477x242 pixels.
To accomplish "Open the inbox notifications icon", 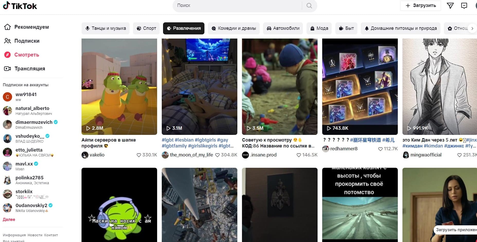I will pyautogui.click(x=464, y=6).
